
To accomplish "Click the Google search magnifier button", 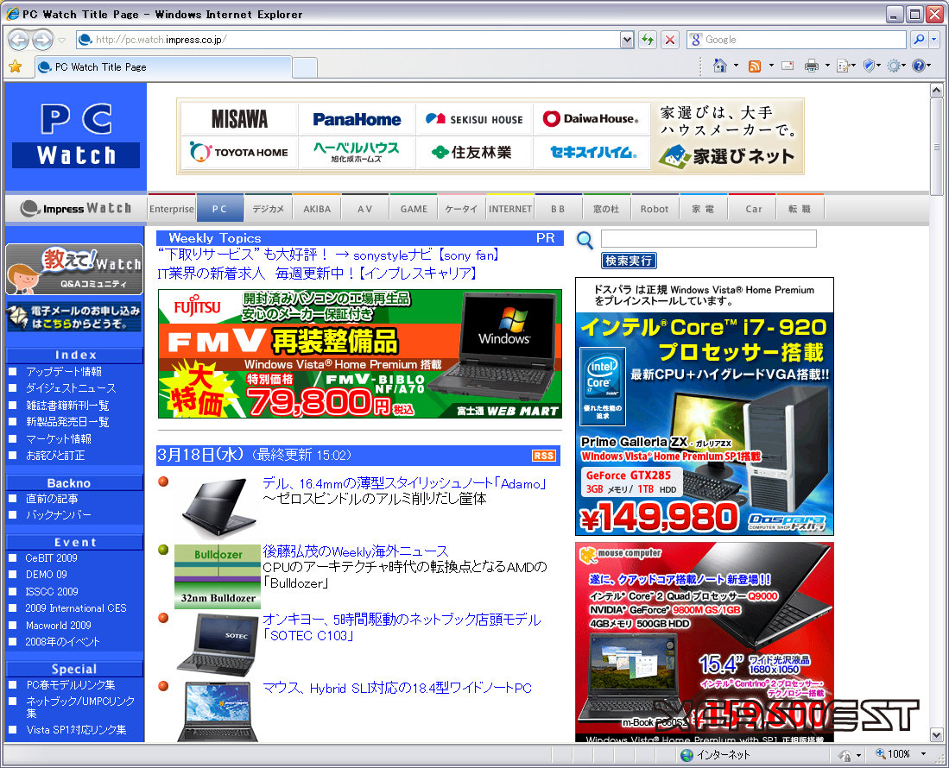I will click(x=919, y=40).
